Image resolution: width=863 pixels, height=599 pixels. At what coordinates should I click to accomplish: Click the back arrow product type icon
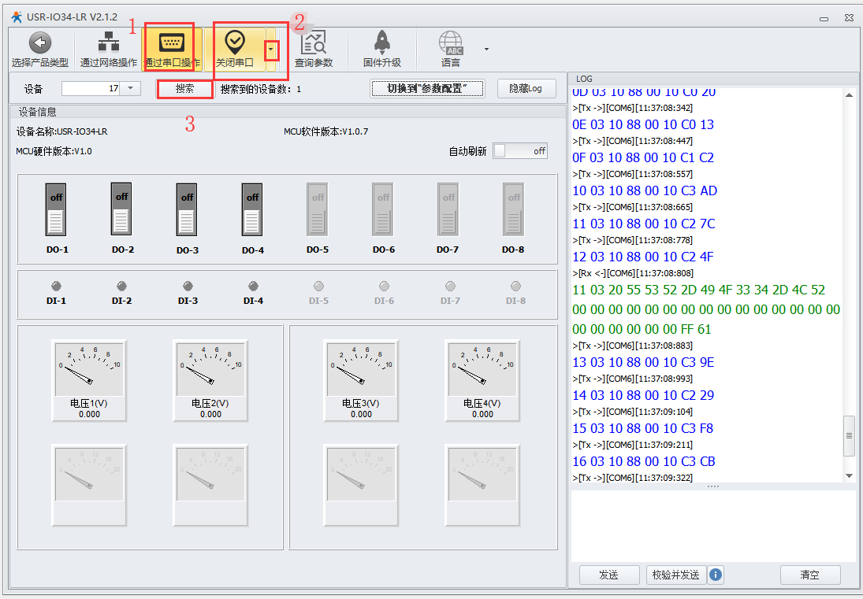tap(39, 43)
